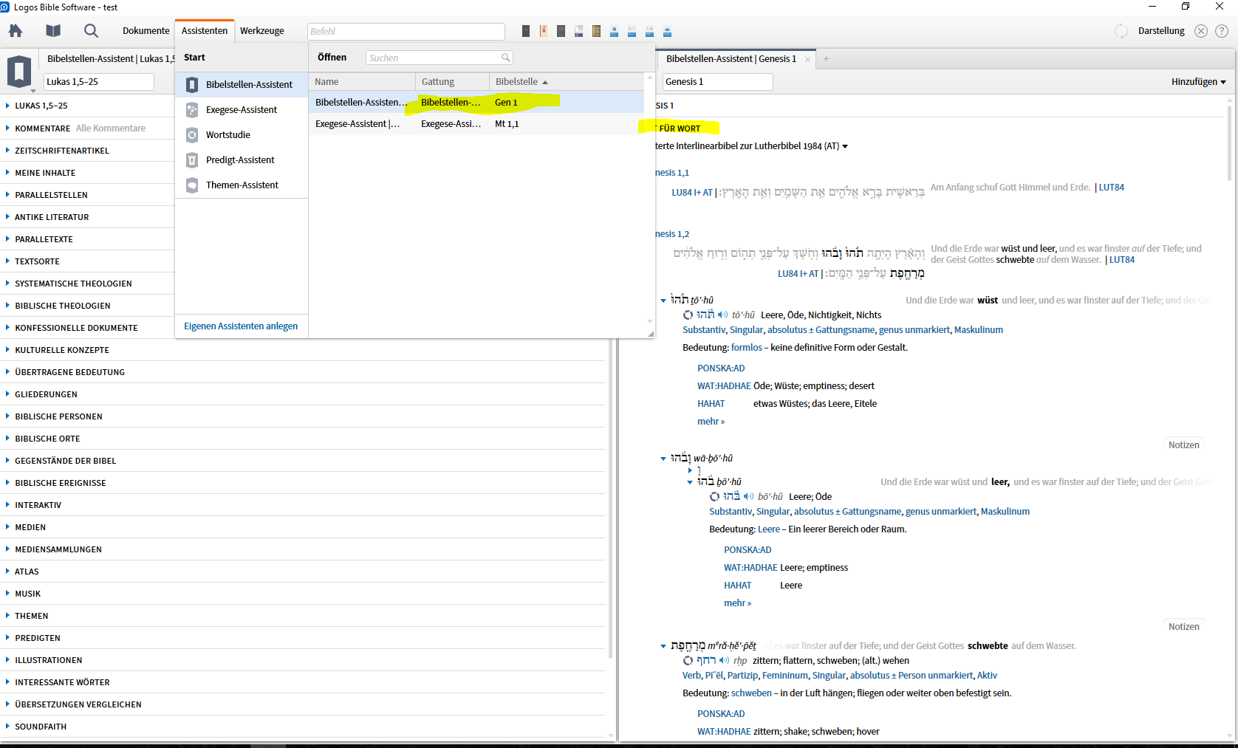The image size is (1238, 748).
Task: Collapse the mᵉrǎ·ḥě'·pěṯ word entry
Action: pos(663,646)
